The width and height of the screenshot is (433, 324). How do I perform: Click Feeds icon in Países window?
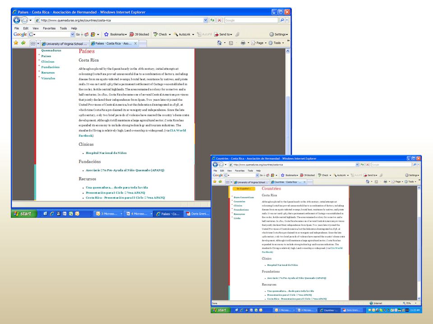[231, 43]
